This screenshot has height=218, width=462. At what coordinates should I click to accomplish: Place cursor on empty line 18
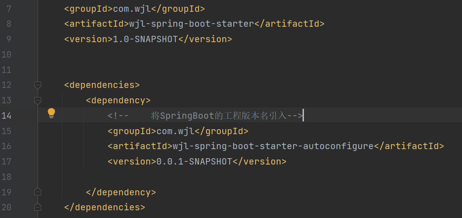click(x=181, y=177)
